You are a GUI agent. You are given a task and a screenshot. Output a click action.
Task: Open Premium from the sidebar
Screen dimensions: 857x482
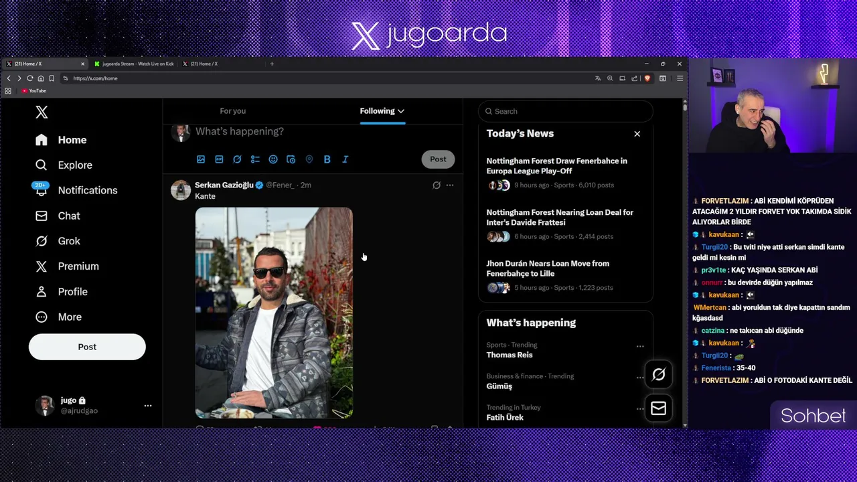[x=67, y=266]
